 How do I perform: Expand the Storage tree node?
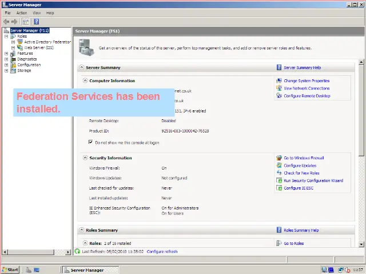pos(6,71)
